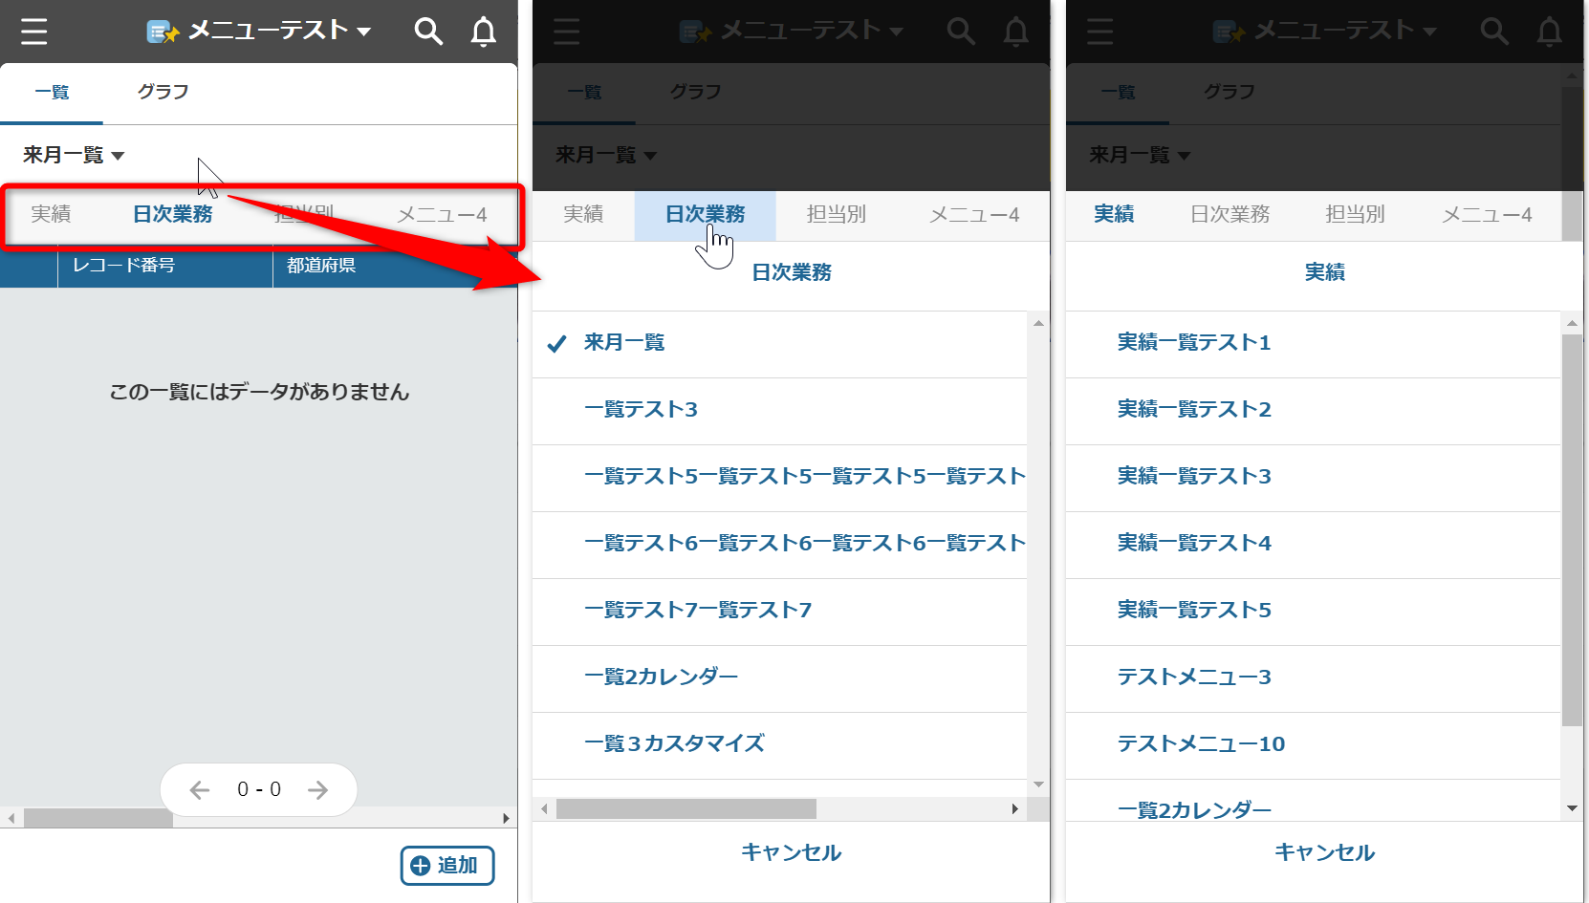Click the scroll-right arrow below the empty data list
Viewport: 1589px width, 903px height.
[506, 819]
